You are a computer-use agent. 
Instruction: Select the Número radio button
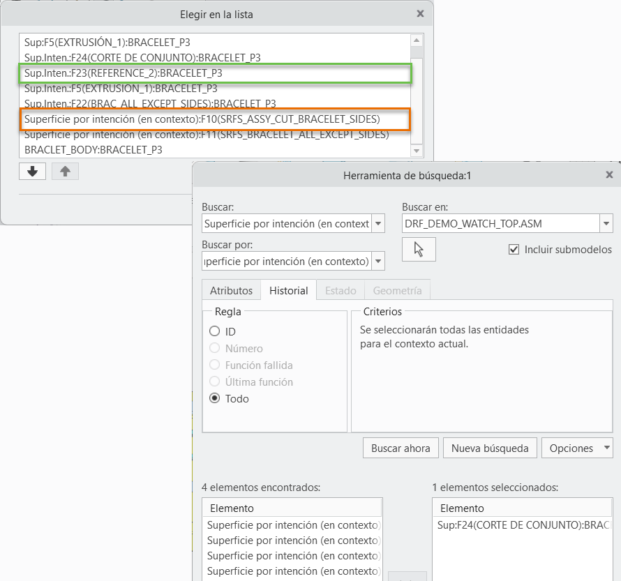(x=215, y=348)
